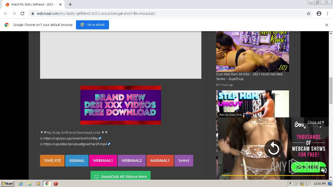Click the red stop-sign taskbar icon
This screenshot has height=187, width=333.
pyautogui.click(x=56, y=184)
